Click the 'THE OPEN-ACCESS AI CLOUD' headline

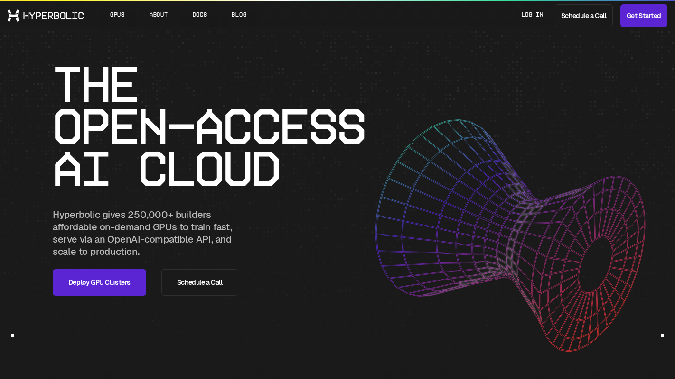coord(209,126)
